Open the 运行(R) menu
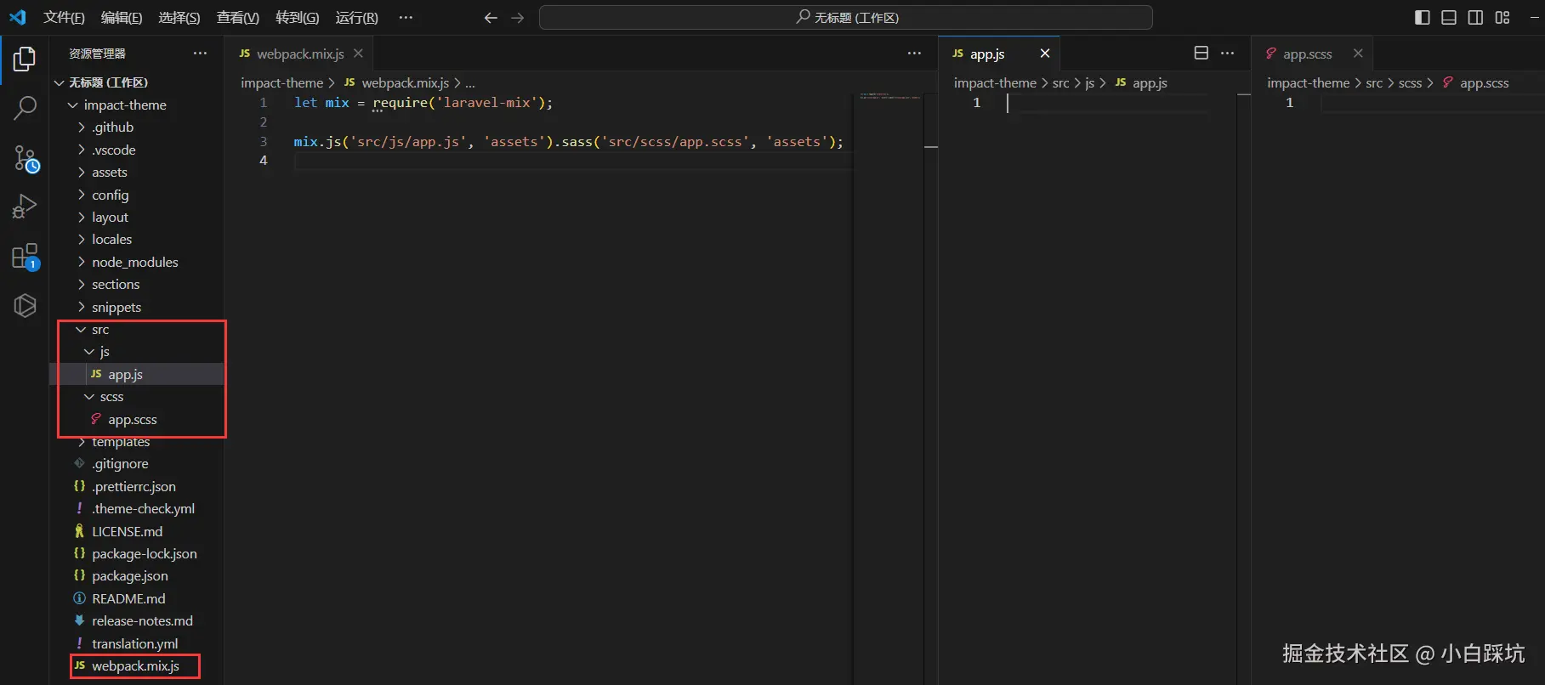Screen dimensions: 1545x685 (356, 18)
